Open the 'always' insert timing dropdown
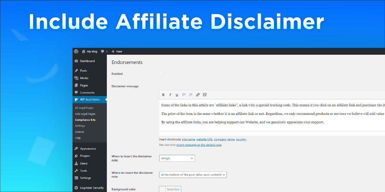This screenshot has width=385, height=192. [177, 158]
